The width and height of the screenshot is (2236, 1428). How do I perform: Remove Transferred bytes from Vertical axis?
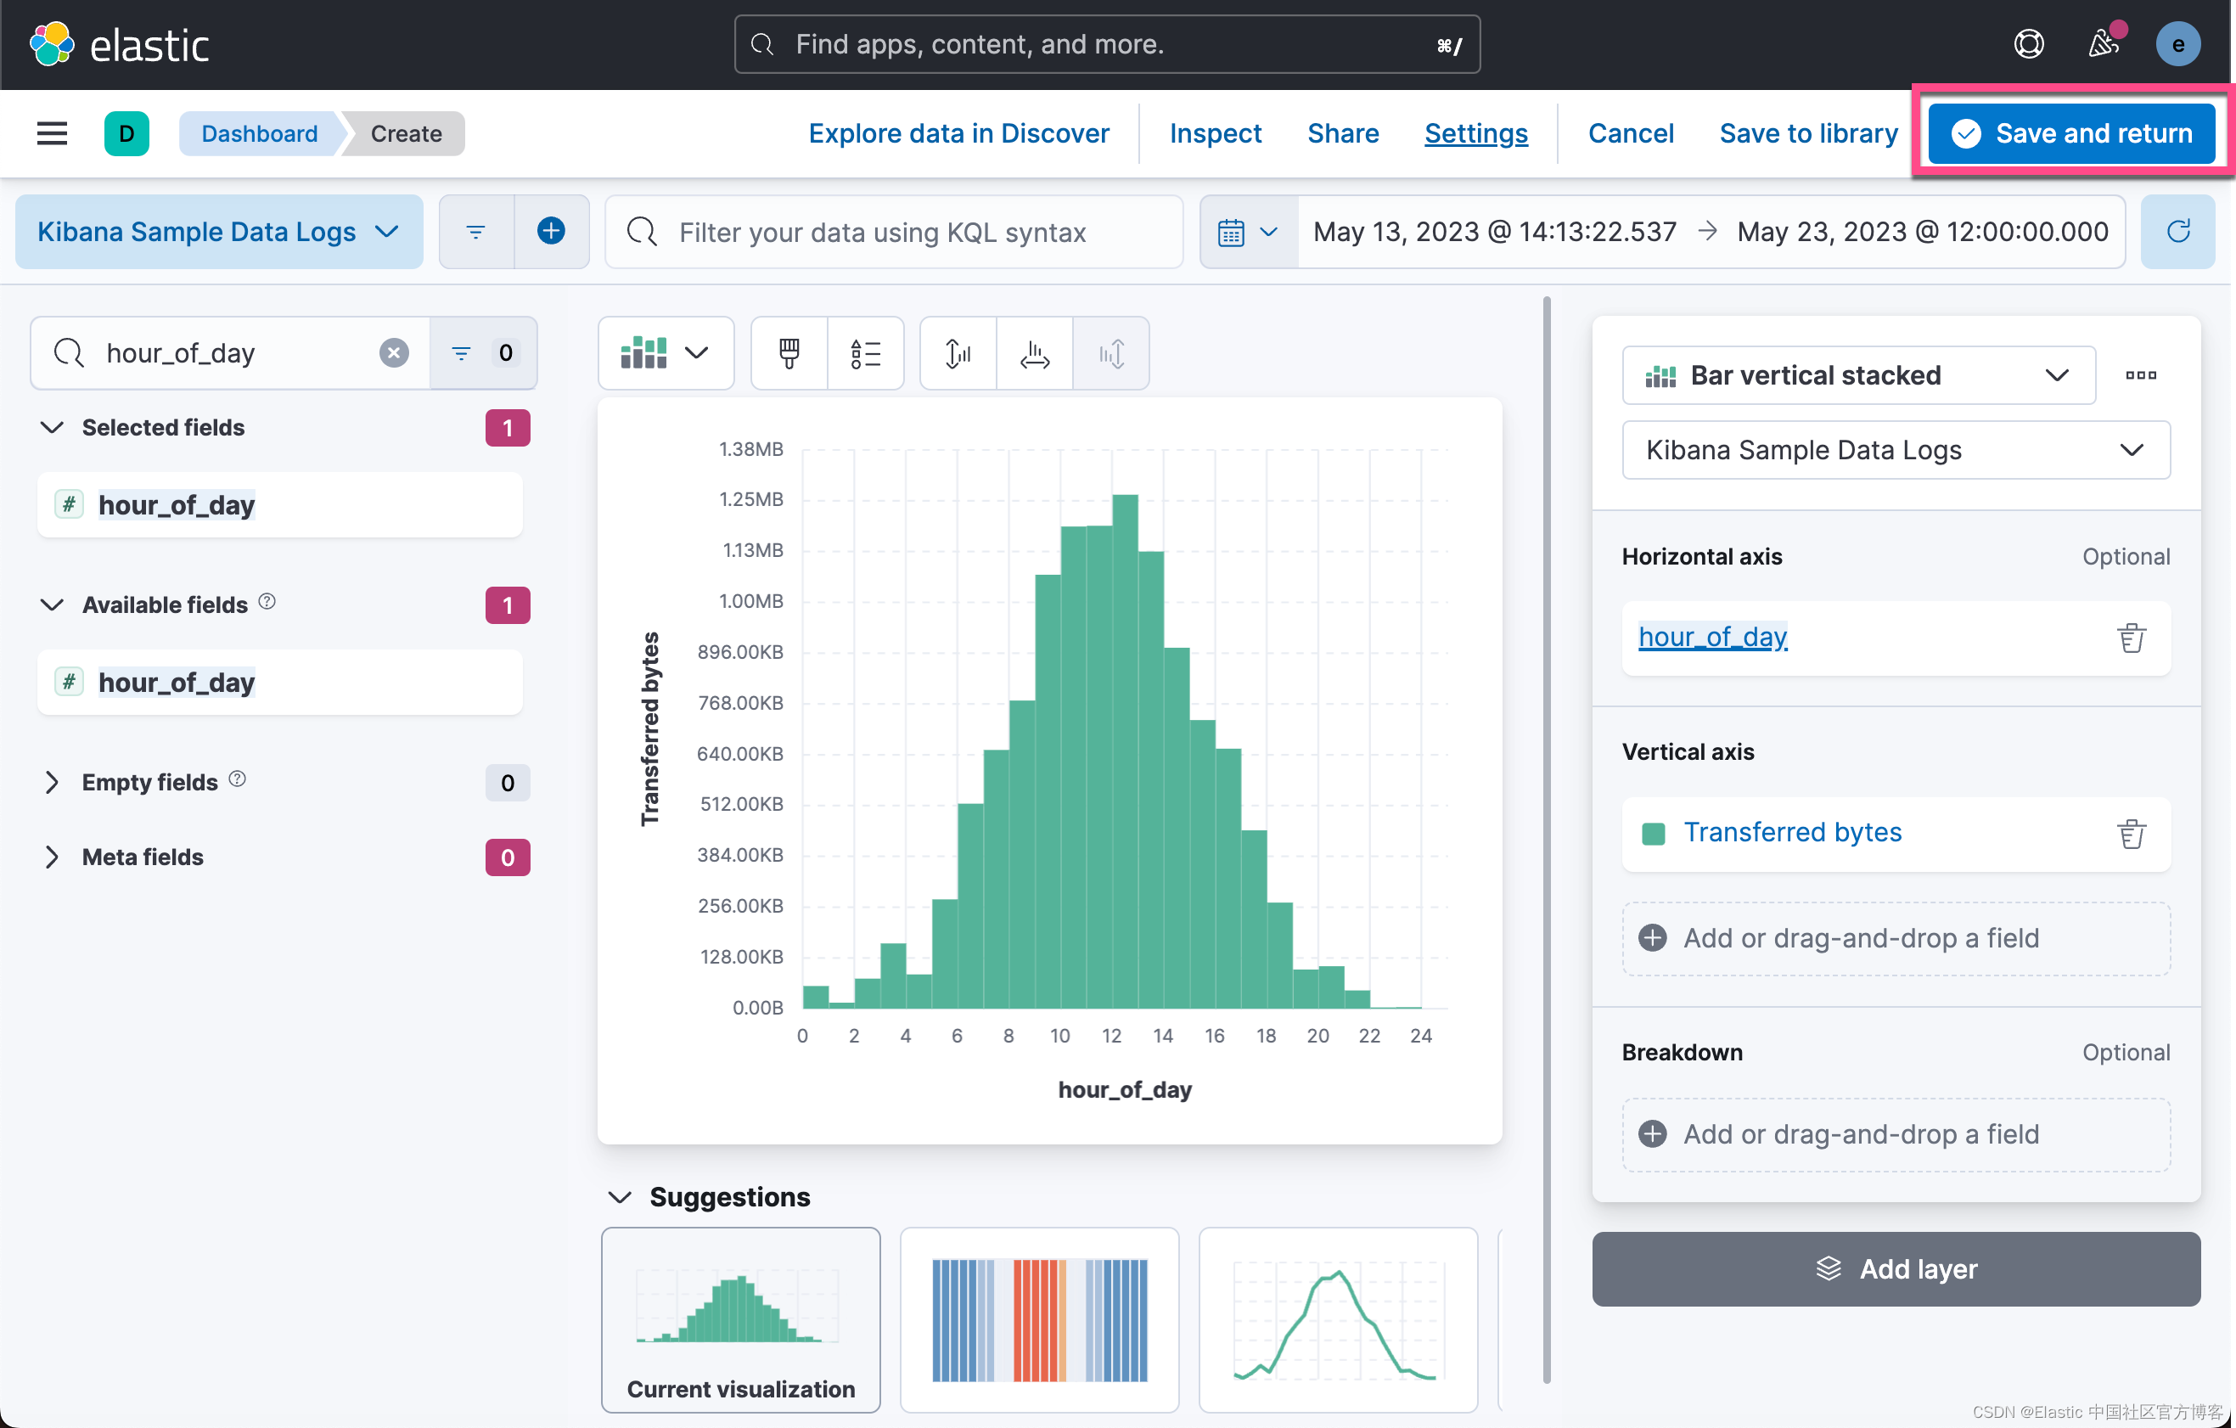[x=2131, y=833]
